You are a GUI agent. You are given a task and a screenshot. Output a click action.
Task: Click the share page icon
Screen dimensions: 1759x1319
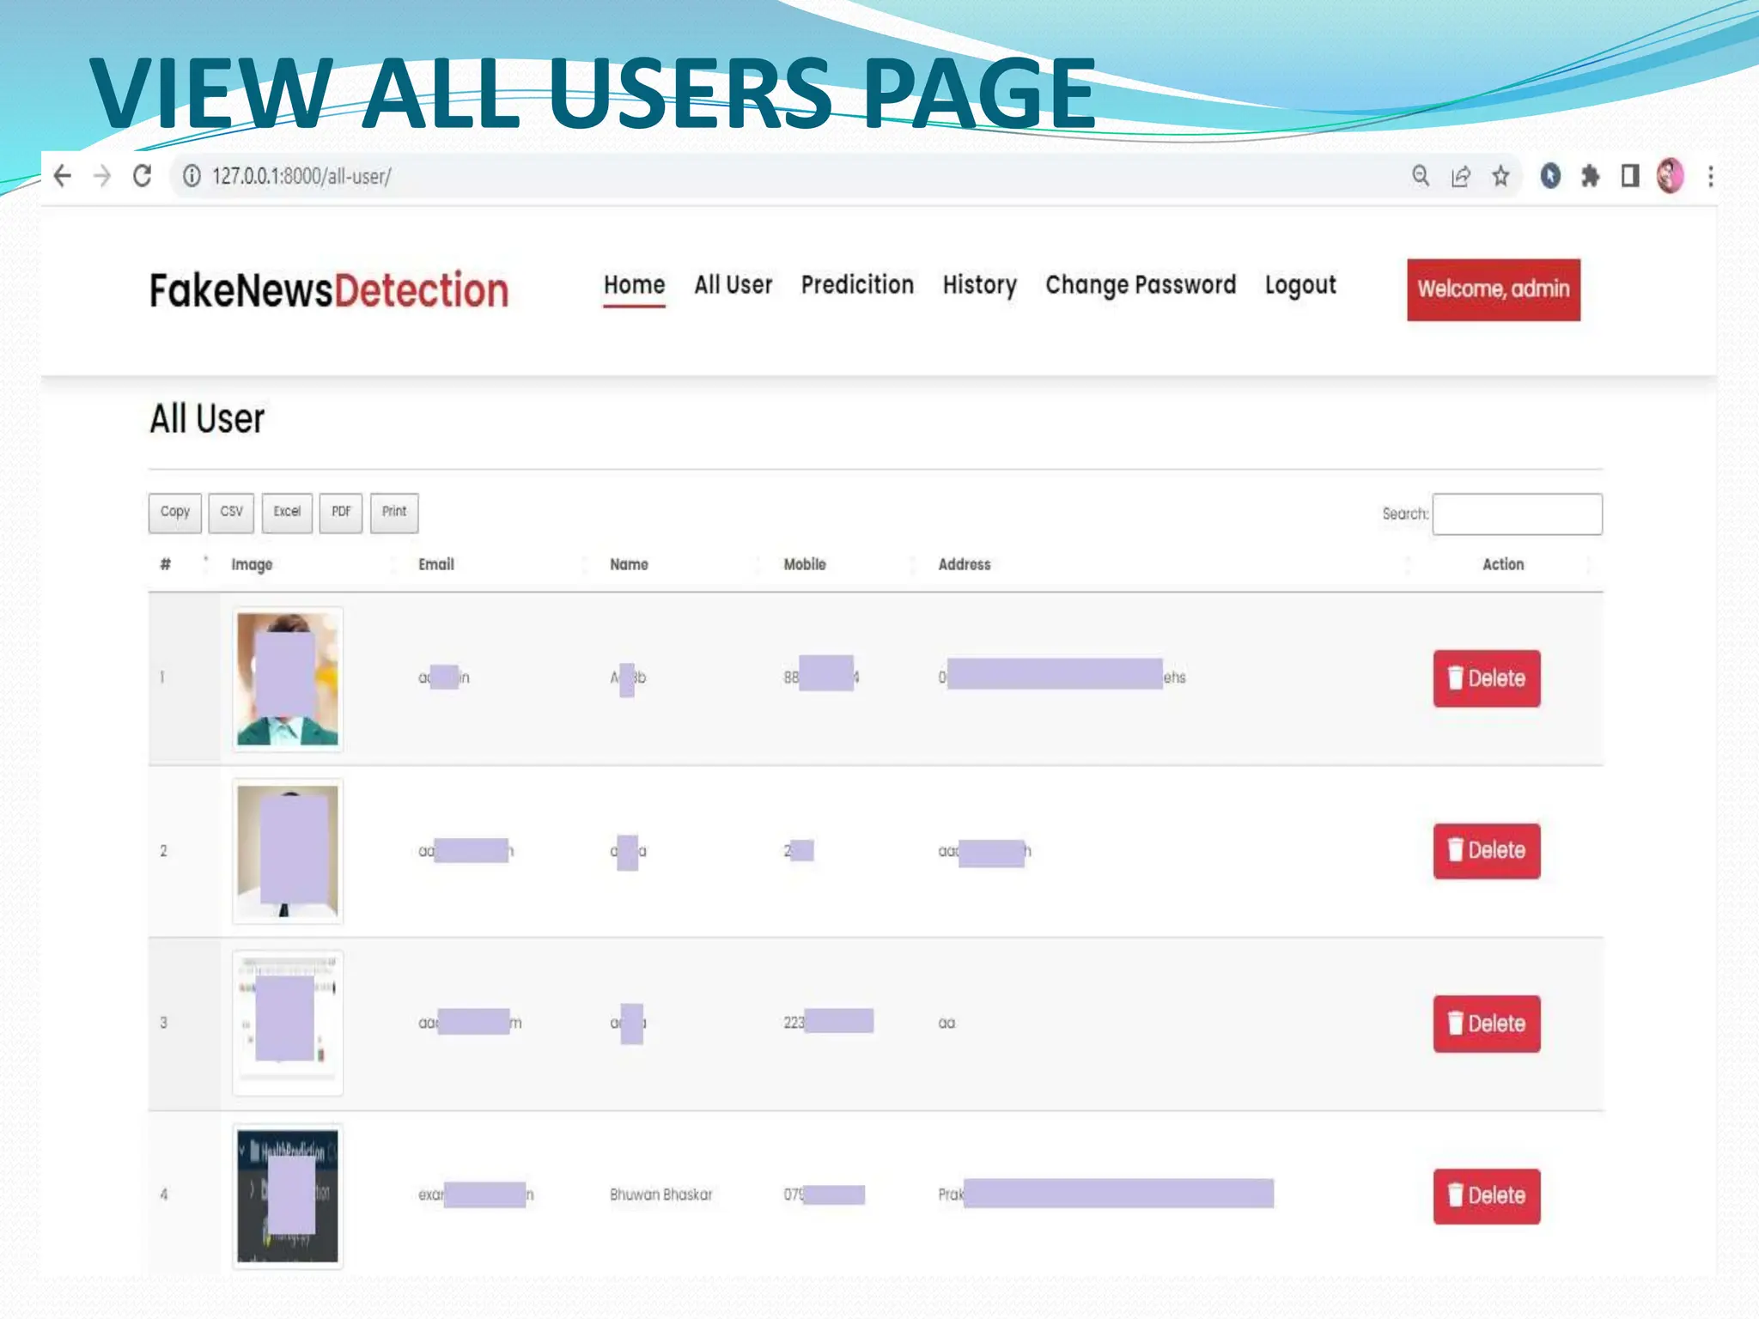click(1460, 176)
